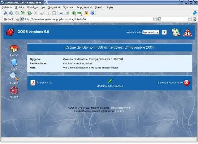Click the padlock security icon

click(x=86, y=13)
